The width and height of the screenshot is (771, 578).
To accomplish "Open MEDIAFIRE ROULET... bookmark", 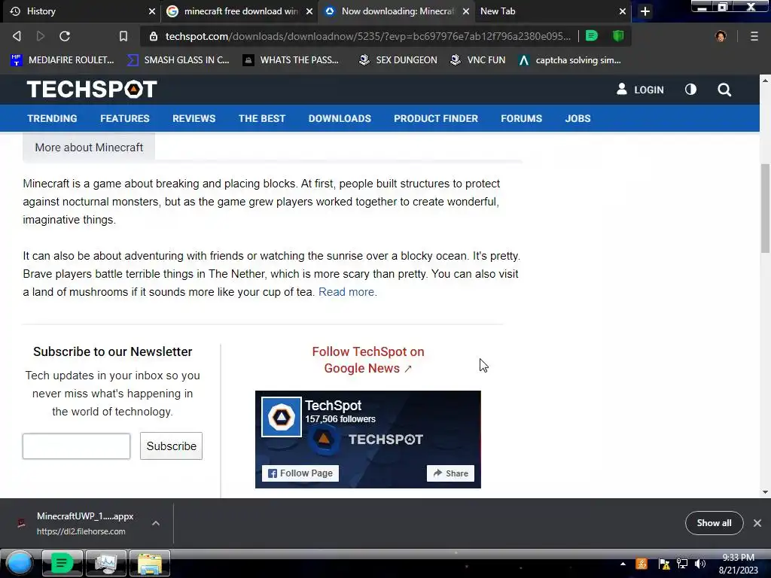I will [x=62, y=60].
